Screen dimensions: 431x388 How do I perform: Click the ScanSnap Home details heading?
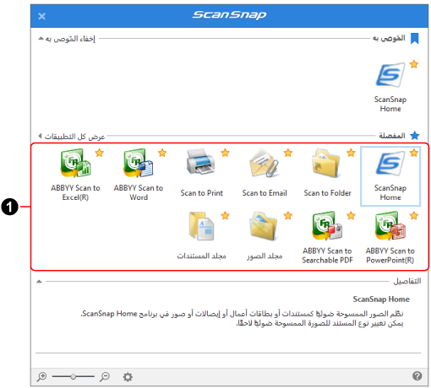click(381, 299)
